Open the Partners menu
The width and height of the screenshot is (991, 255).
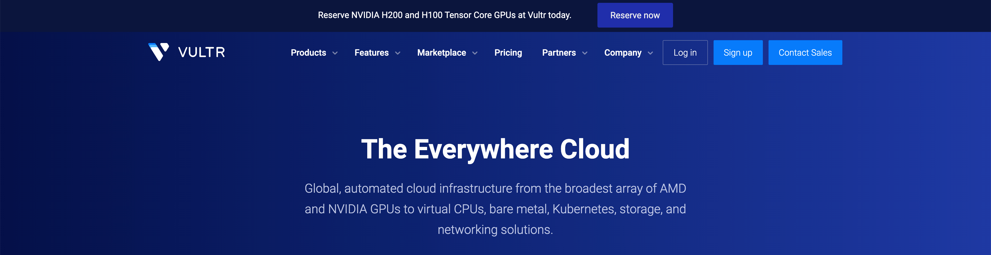558,53
